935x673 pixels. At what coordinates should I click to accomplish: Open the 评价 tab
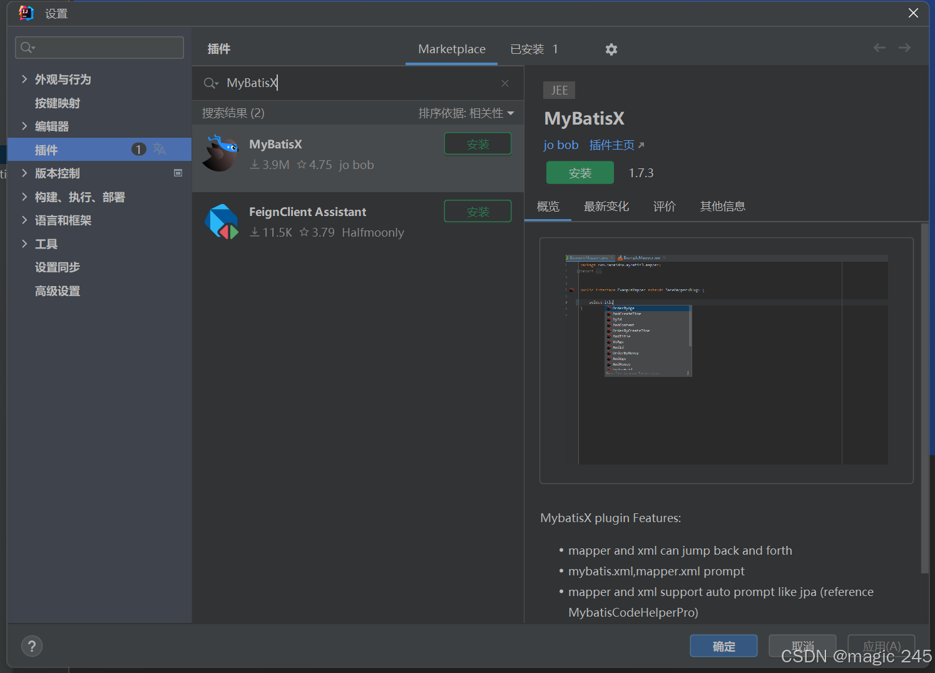(665, 207)
